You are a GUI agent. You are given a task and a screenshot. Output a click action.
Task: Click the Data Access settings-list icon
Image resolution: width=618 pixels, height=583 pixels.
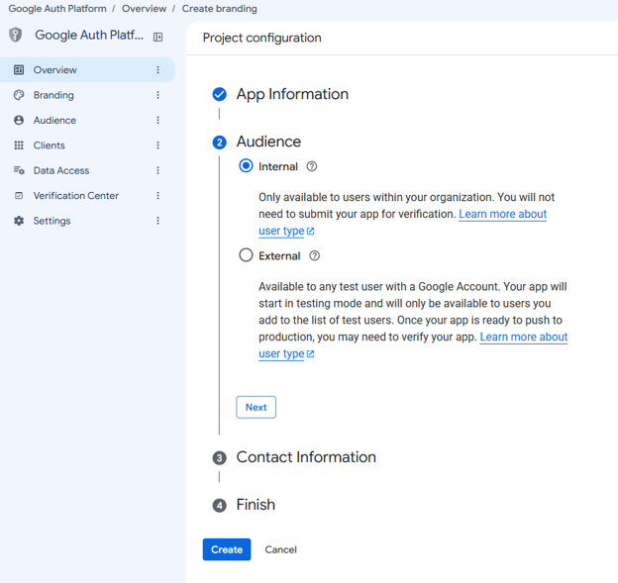[x=19, y=170]
